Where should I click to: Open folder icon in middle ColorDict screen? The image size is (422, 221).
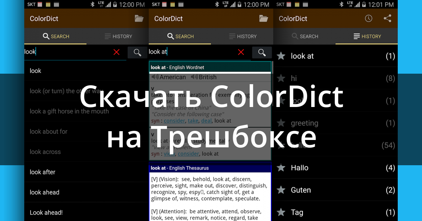pos(264,19)
